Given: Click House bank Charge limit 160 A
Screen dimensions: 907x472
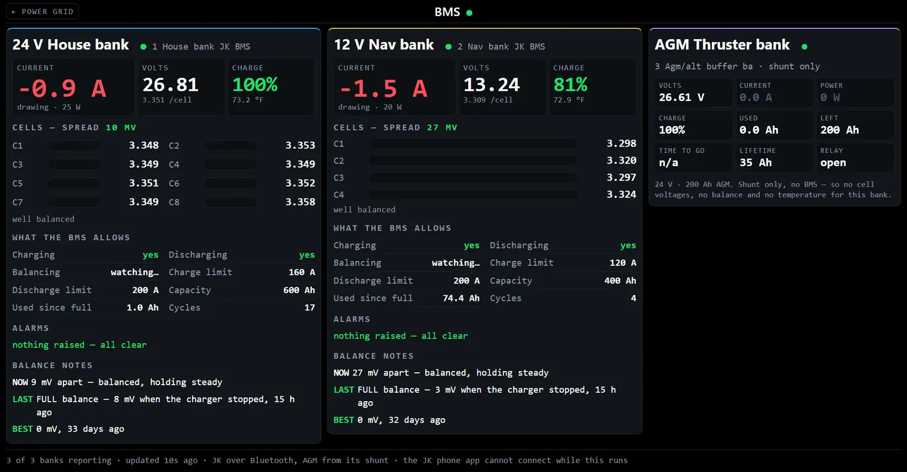Looking at the screenshot, I should tap(242, 273).
